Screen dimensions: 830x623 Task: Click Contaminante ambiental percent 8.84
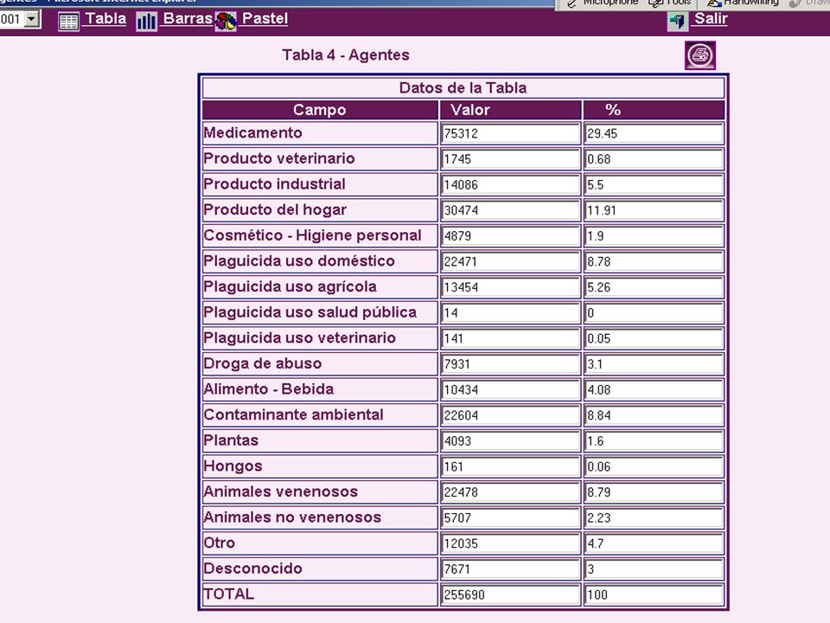click(654, 415)
